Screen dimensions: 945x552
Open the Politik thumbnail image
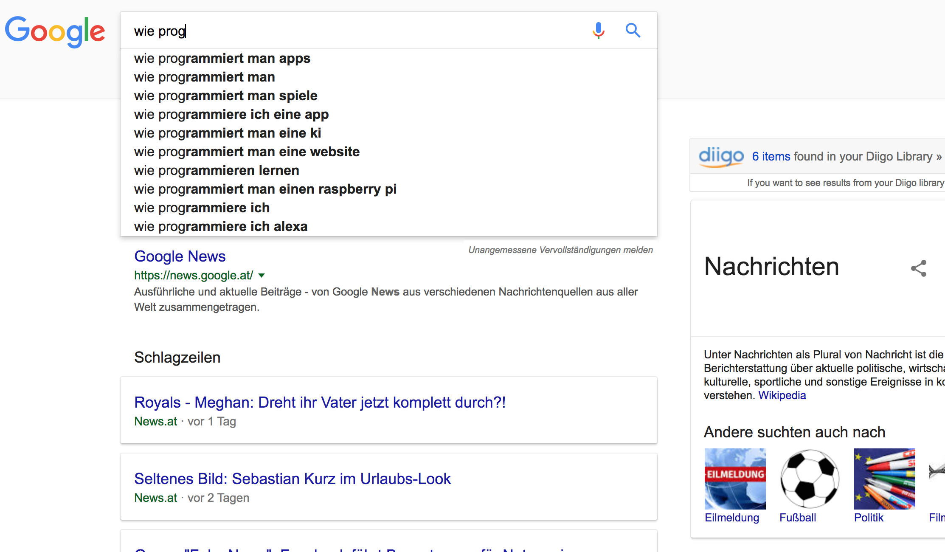(884, 479)
